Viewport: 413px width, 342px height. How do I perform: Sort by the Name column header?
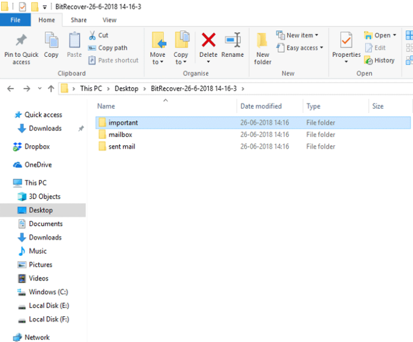point(166,106)
